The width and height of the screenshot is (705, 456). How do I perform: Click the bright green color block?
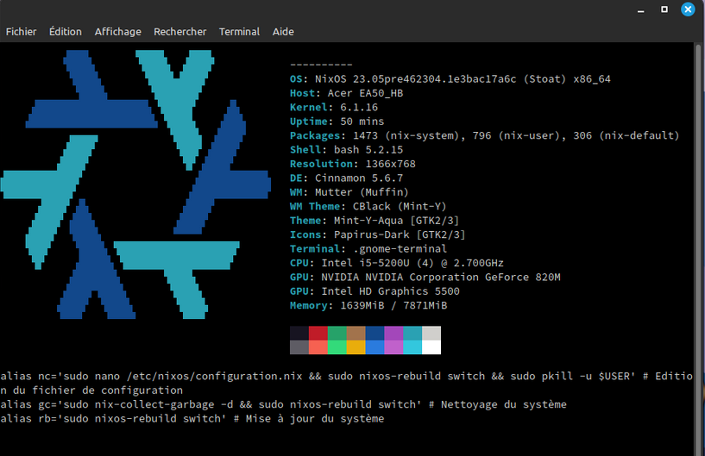click(x=337, y=347)
